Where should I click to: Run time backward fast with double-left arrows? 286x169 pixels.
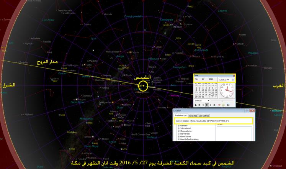pos(199,105)
